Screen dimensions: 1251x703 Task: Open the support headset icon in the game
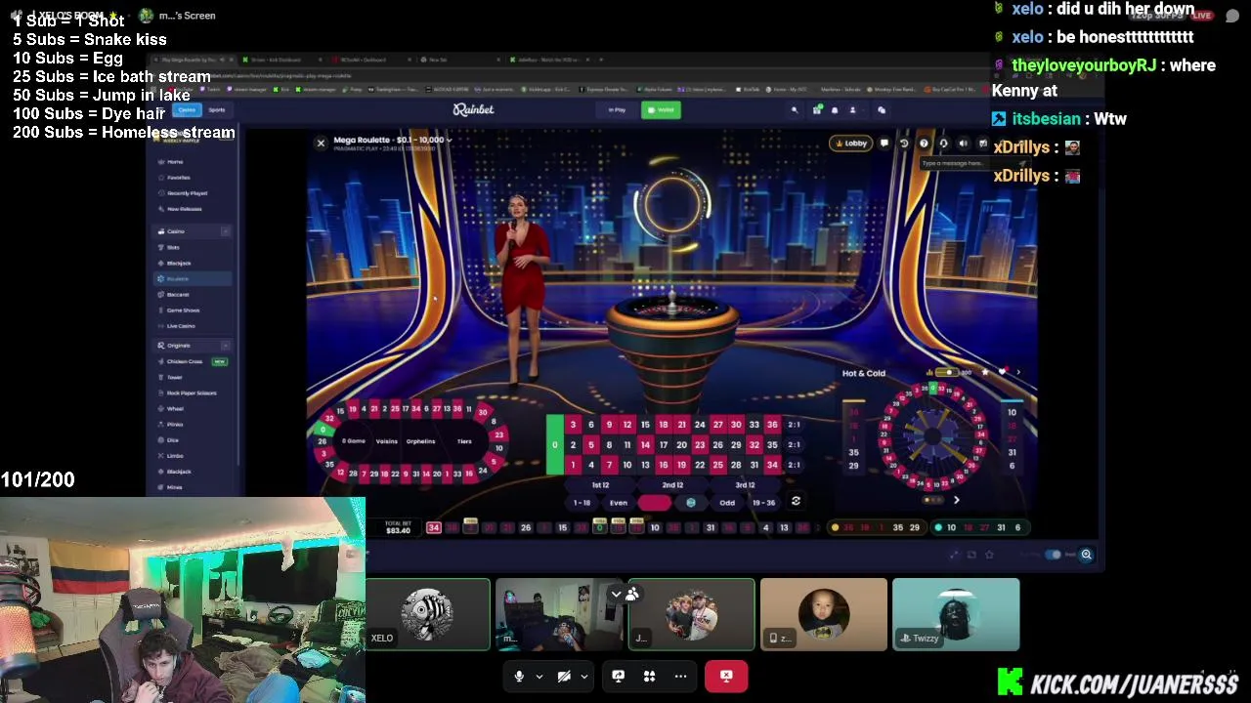[x=943, y=144]
